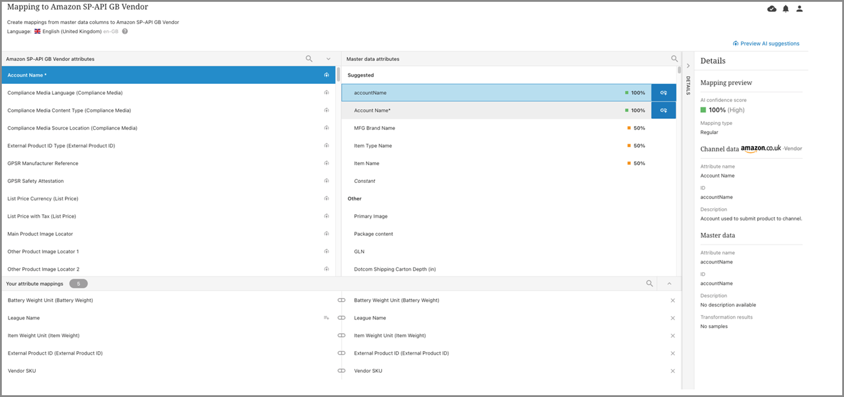Click the help icon beside en-GB
The height and width of the screenshot is (397, 844).
tap(125, 31)
